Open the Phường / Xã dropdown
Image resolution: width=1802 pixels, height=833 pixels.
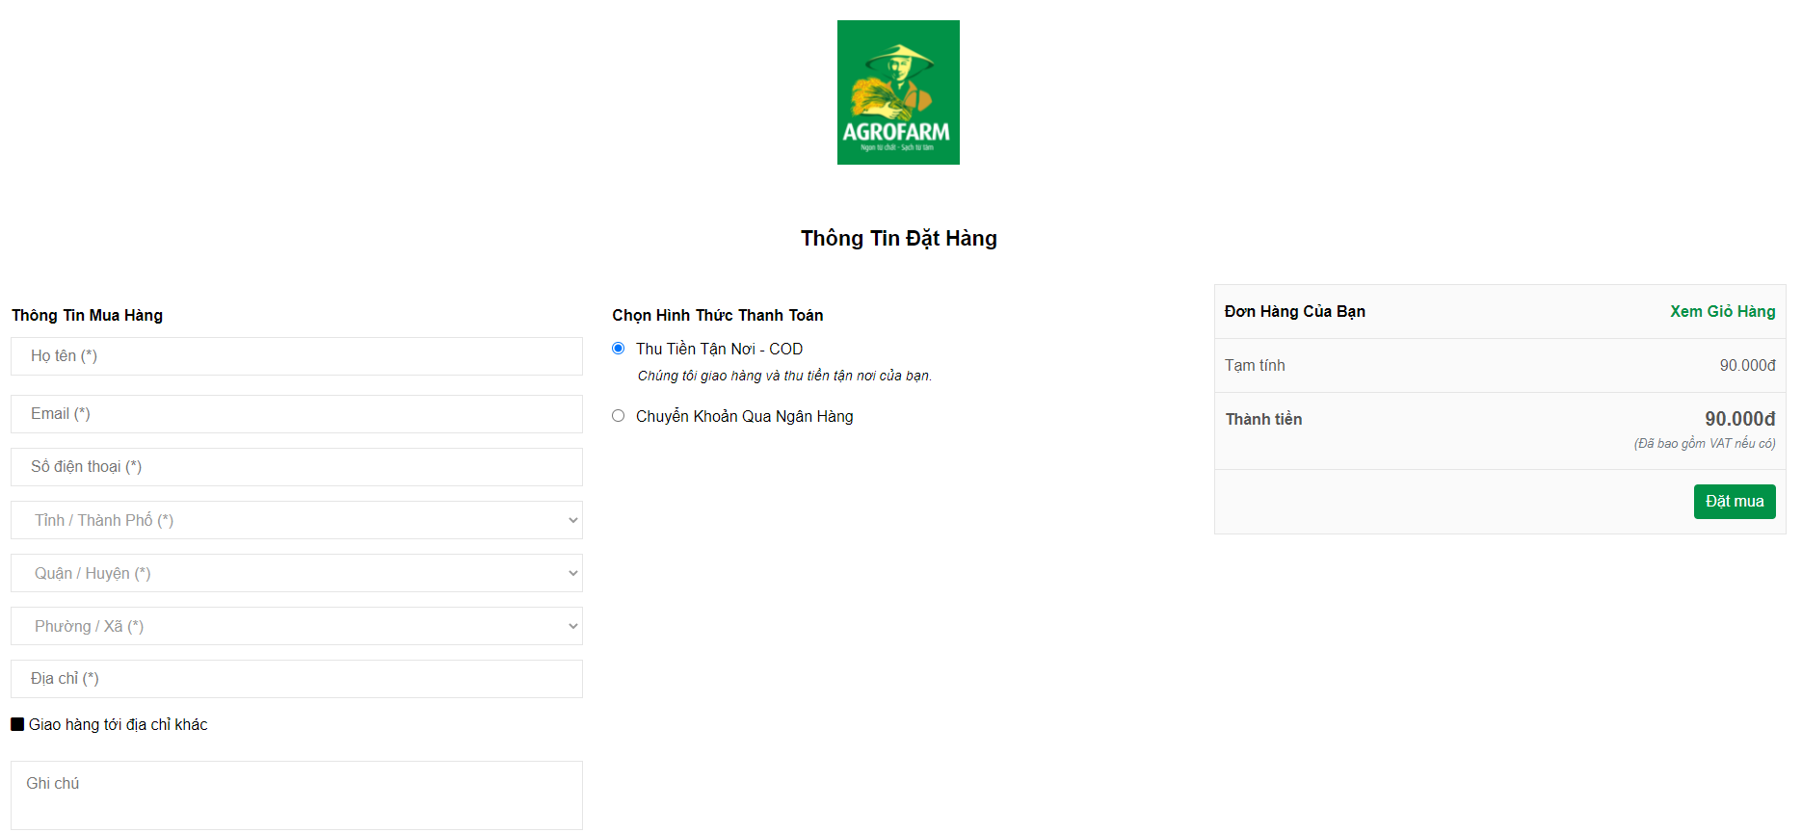point(297,626)
